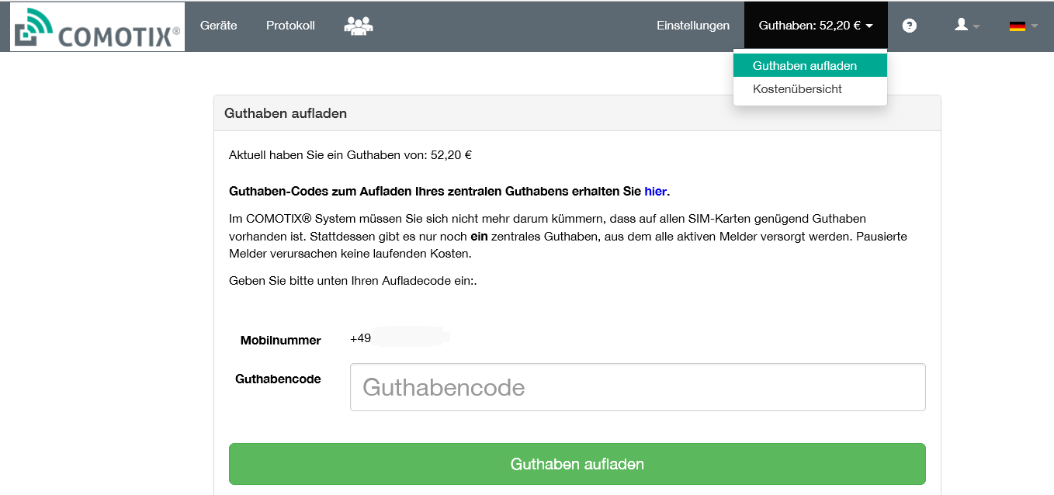Expand the caret beside the user icon
This screenshot has width=1054, height=495.
click(x=976, y=27)
